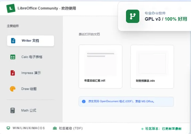Open Draw 绘图 component

31,89
